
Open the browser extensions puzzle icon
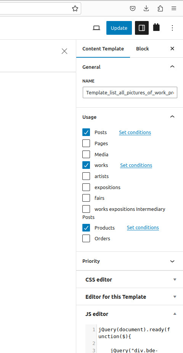[x=160, y=8]
